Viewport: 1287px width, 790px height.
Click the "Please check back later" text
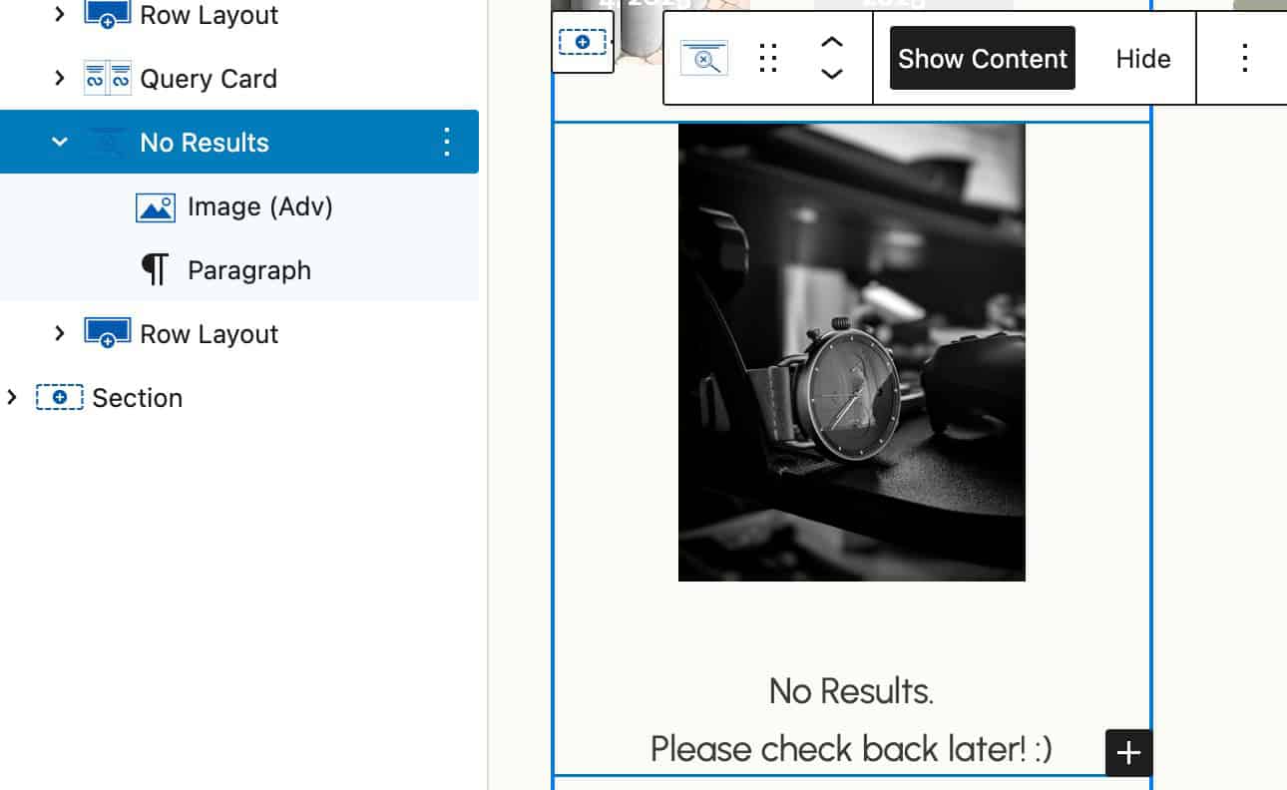tap(850, 748)
